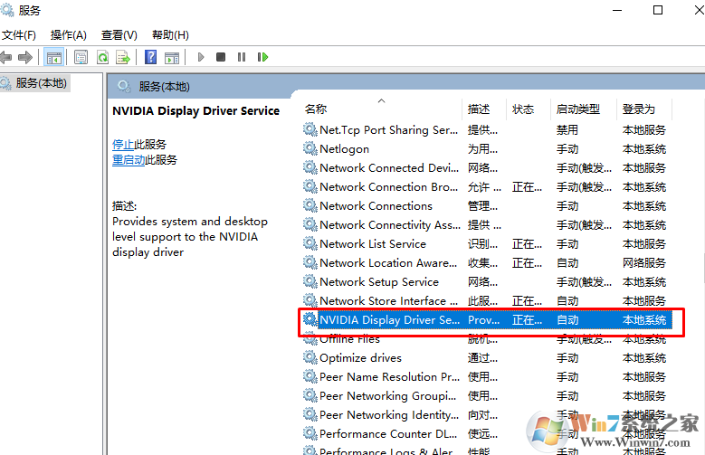705x455 pixels.
Task: Click the Forward arrow in toolbar
Action: [25, 57]
